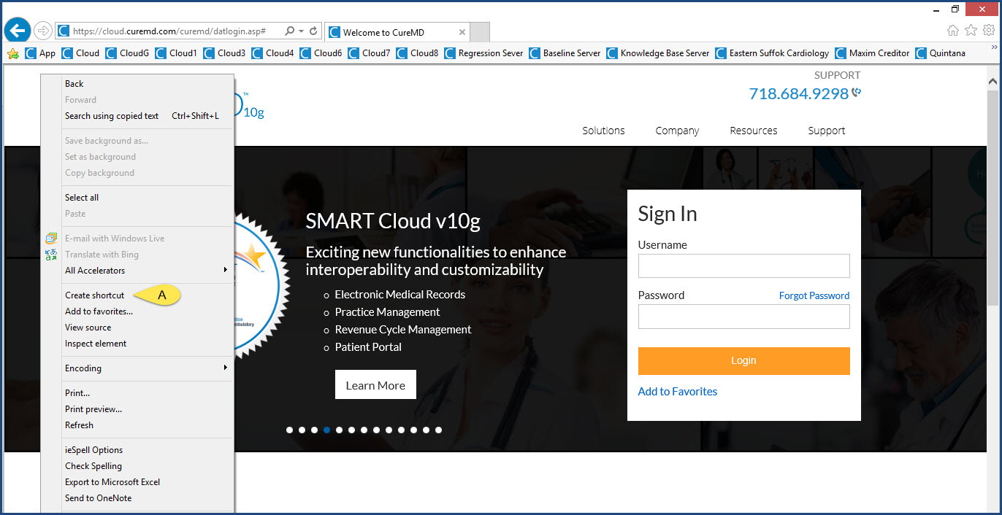Click inside the Username input field
Screen dimensions: 1002x515
click(743, 266)
